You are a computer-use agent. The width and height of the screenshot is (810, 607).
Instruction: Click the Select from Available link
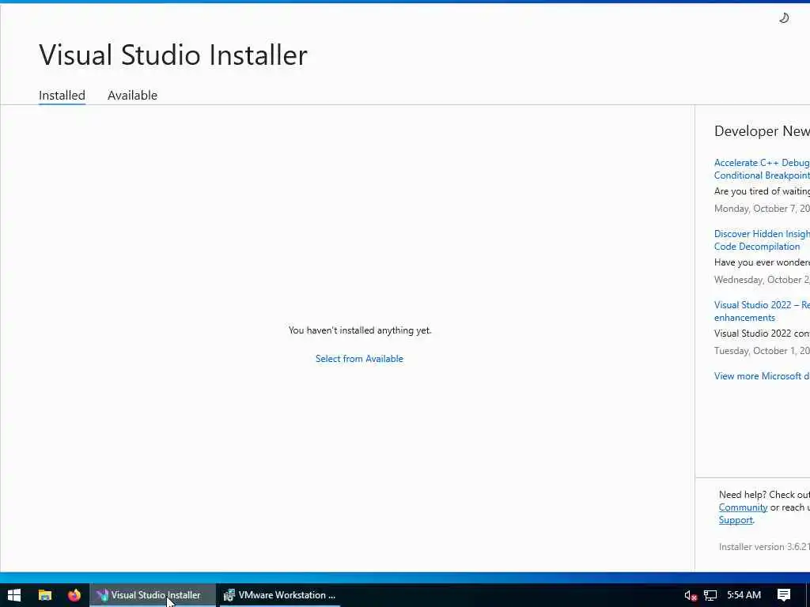(359, 358)
